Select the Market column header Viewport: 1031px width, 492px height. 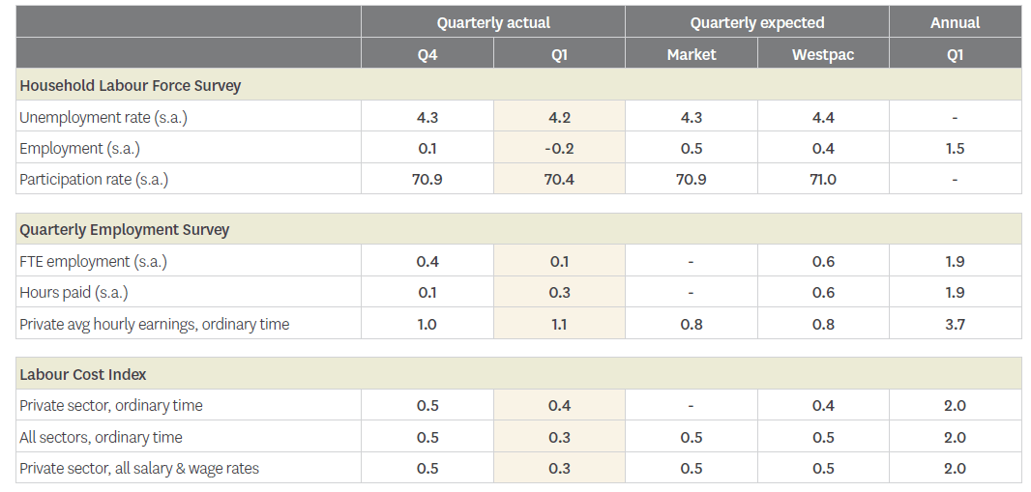[x=691, y=54]
